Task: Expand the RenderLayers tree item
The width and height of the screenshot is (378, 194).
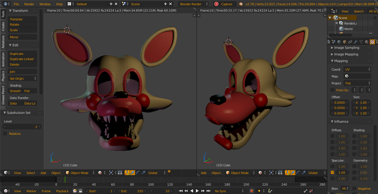Action: click(337, 23)
